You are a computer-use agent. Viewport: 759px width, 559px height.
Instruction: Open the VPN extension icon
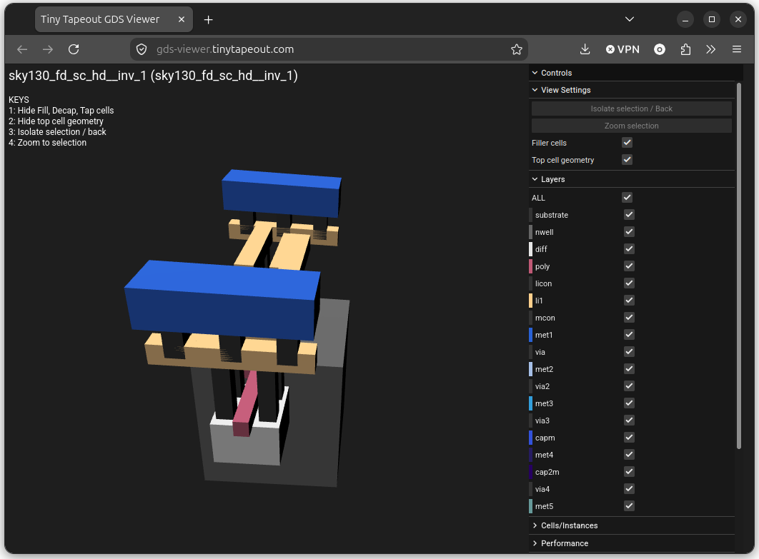click(x=622, y=49)
